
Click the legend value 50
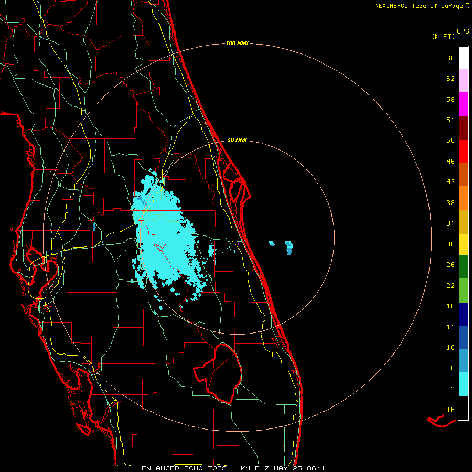[450, 140]
